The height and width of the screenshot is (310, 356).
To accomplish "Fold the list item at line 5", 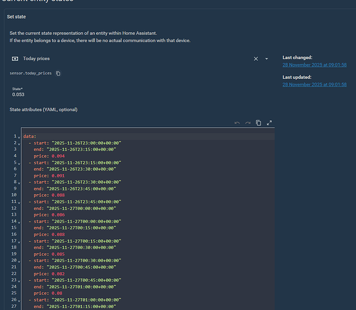I will tap(19, 164).
